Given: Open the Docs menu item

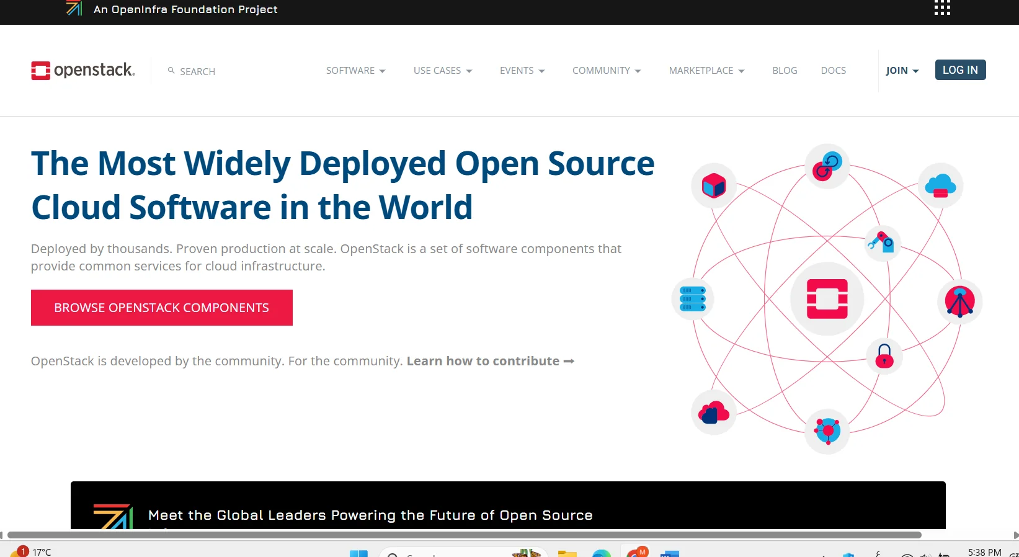Looking at the screenshot, I should 834,71.
